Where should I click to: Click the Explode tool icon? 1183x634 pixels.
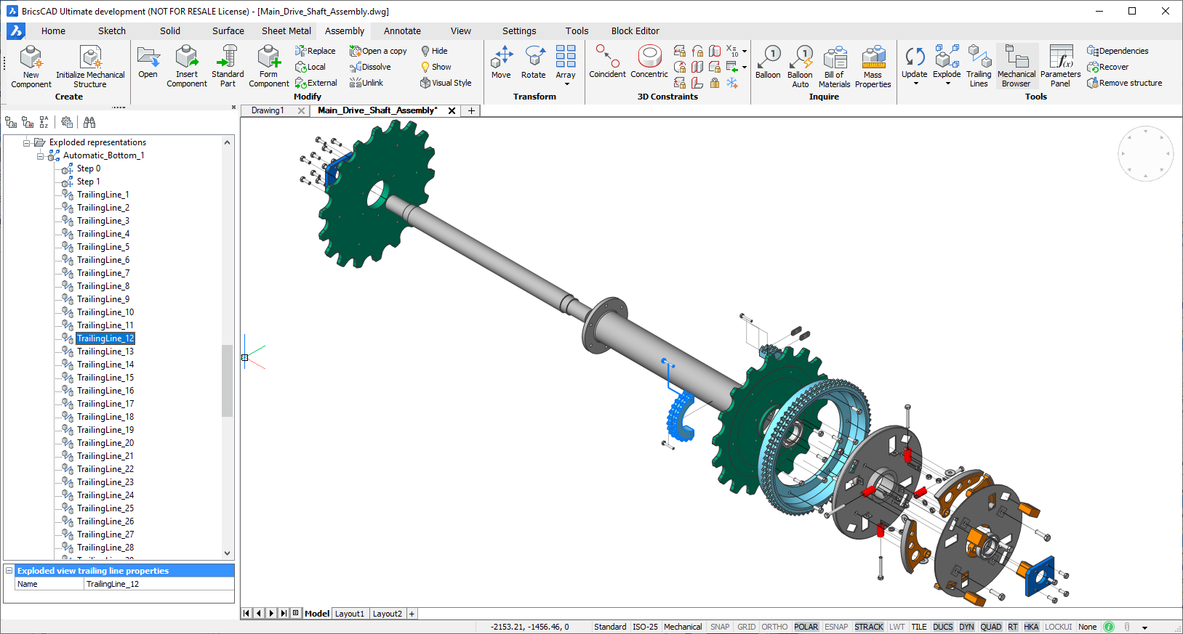point(947,58)
